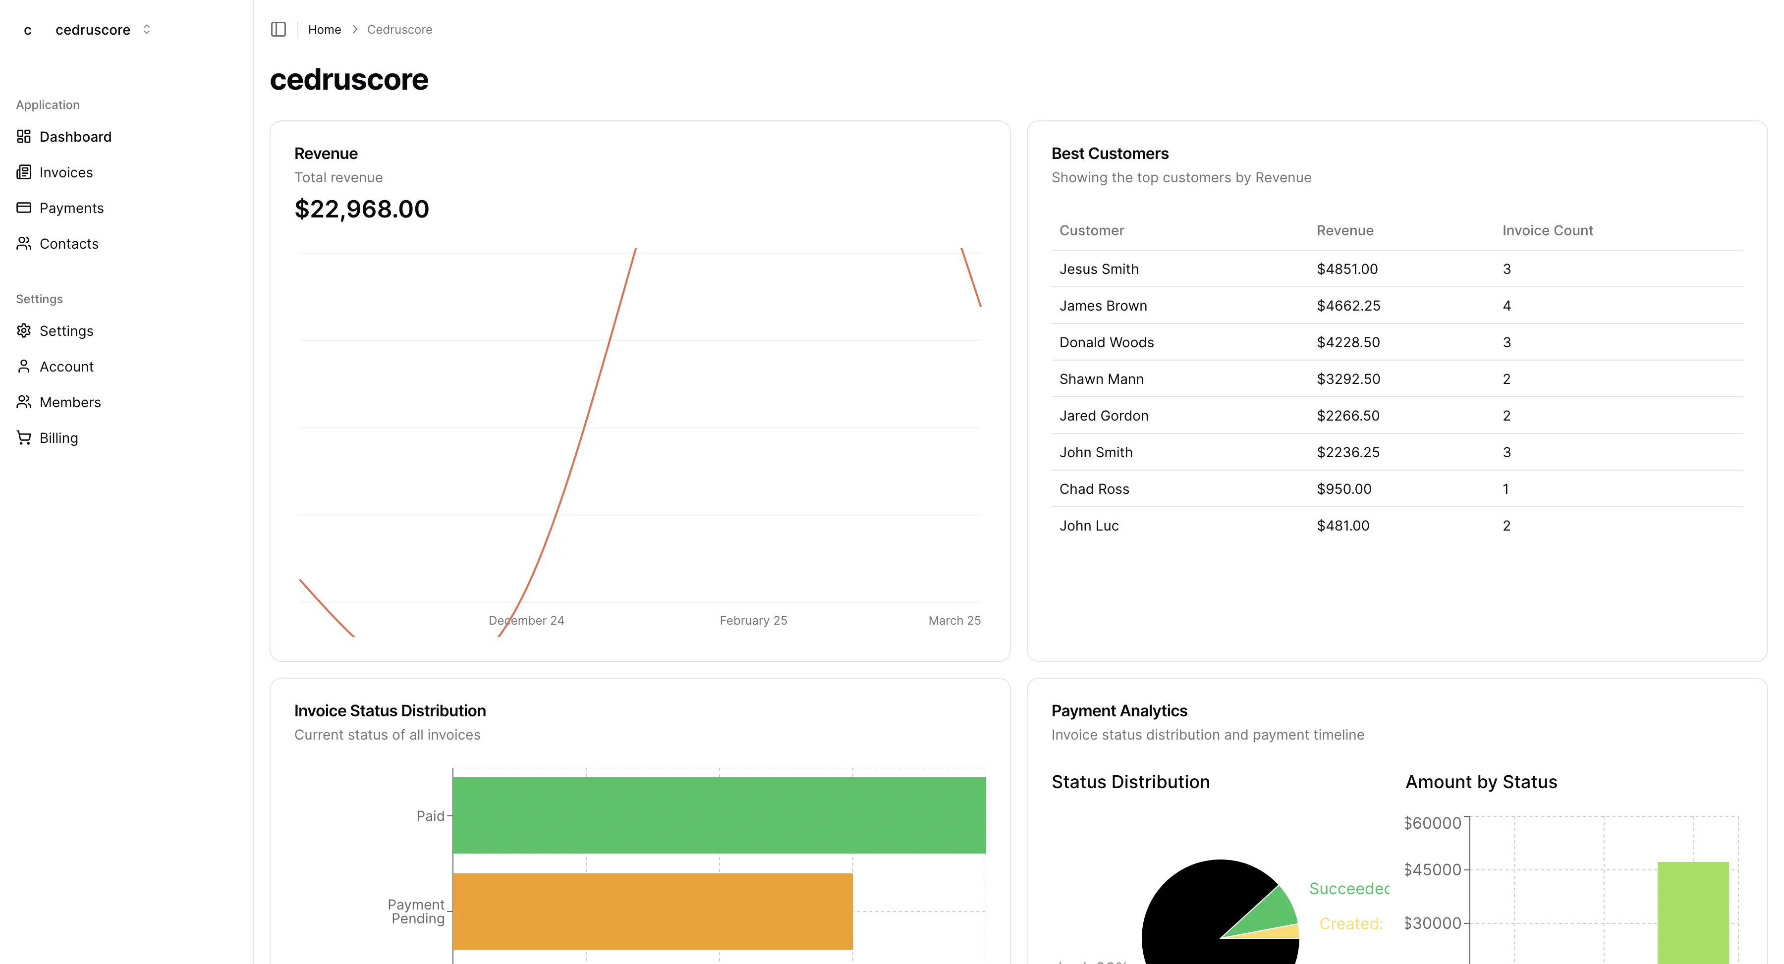This screenshot has height=964, width=1784.
Task: Select Account in the sidebar
Action: [66, 367]
